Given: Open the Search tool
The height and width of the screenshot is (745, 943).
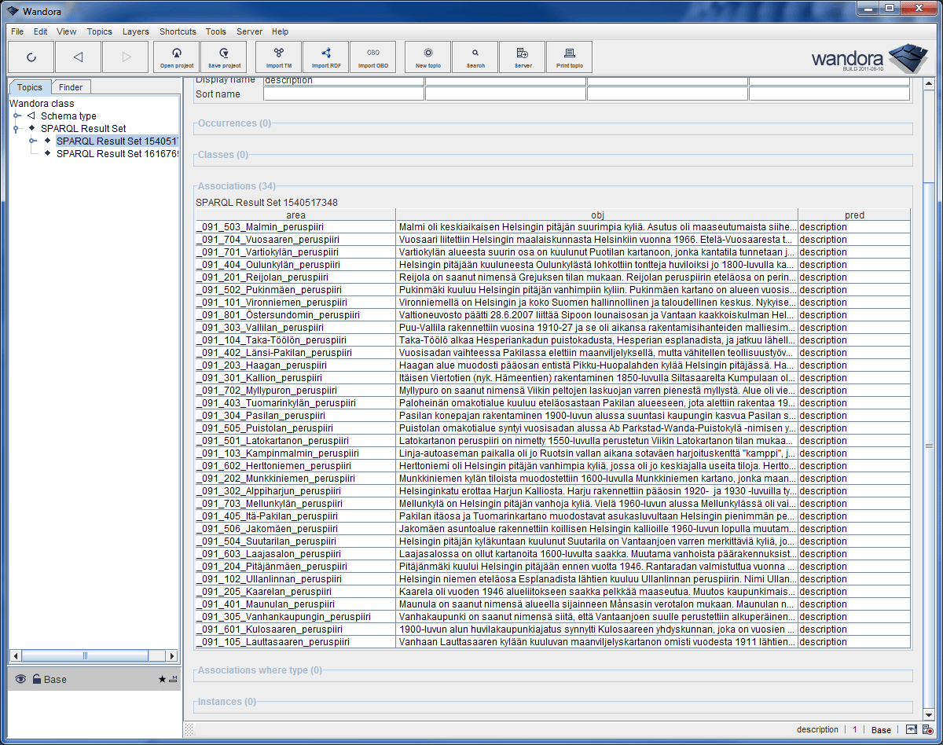Looking at the screenshot, I should tap(475, 57).
